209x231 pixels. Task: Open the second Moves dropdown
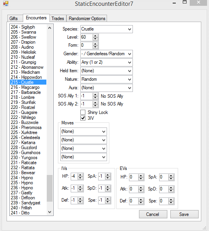[83, 140]
